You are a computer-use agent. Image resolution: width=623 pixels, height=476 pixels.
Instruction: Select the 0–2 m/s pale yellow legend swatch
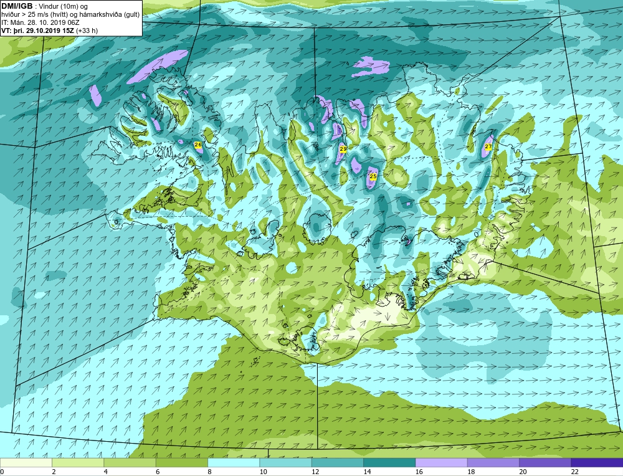(26, 462)
